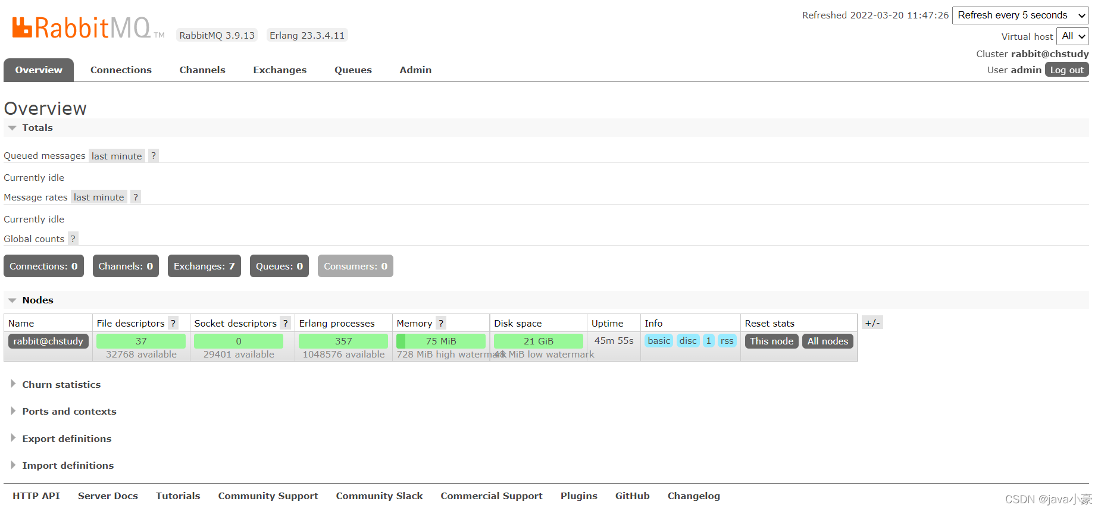Click the RabbitMQ 3.9.13 version label

pyautogui.click(x=217, y=35)
